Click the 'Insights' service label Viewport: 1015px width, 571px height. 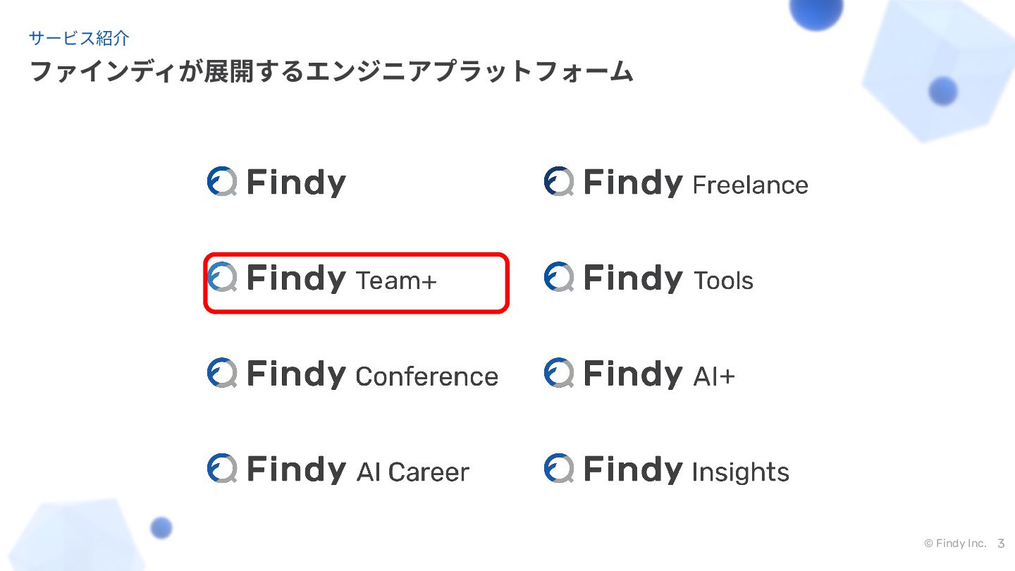click(740, 472)
